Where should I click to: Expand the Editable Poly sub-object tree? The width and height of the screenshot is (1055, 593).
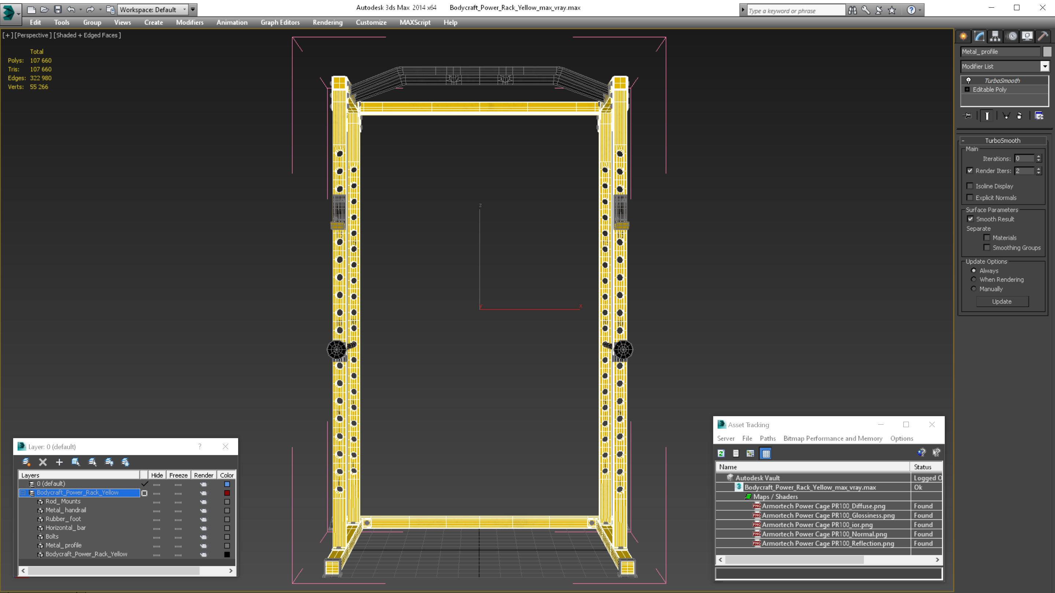pyautogui.click(x=967, y=89)
